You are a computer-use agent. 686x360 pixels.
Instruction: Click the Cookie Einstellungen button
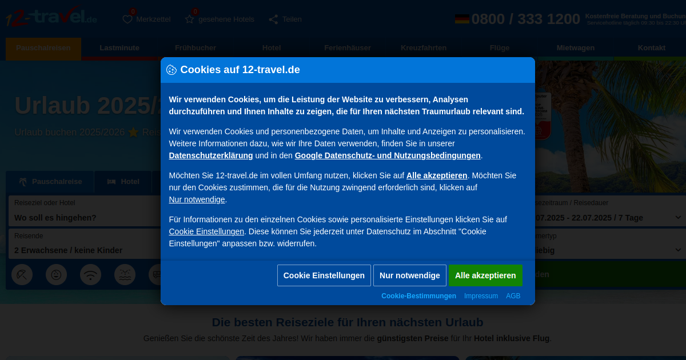(324, 275)
